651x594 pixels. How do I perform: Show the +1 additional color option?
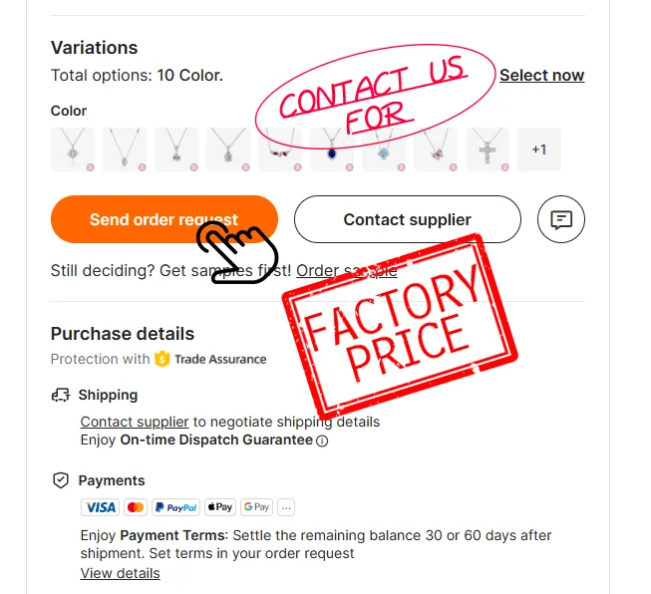pos(538,149)
